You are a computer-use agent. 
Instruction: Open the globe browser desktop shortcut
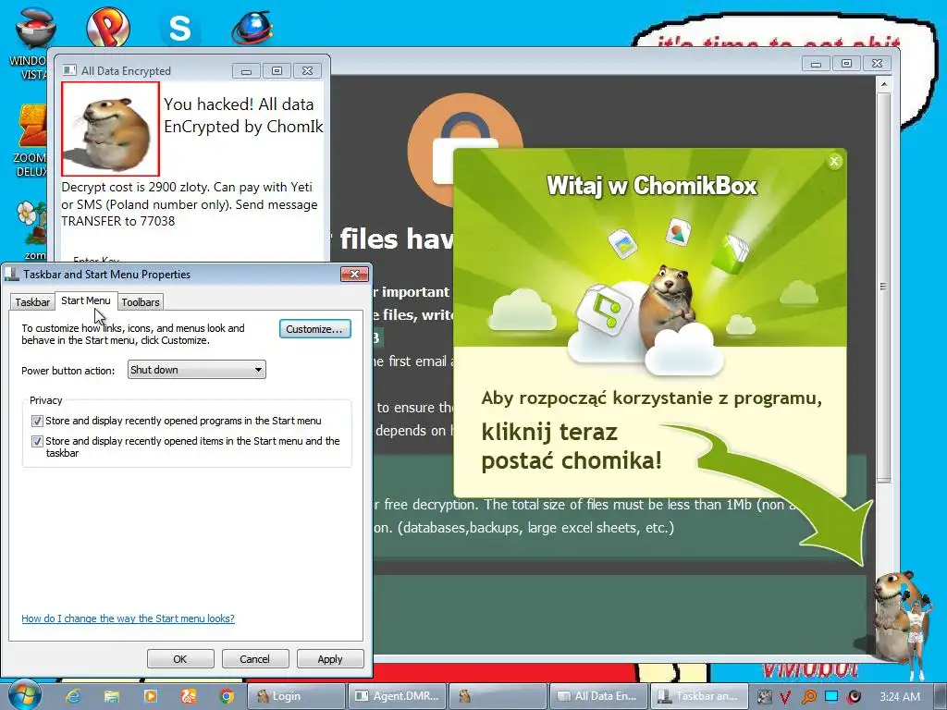pyautogui.click(x=252, y=27)
